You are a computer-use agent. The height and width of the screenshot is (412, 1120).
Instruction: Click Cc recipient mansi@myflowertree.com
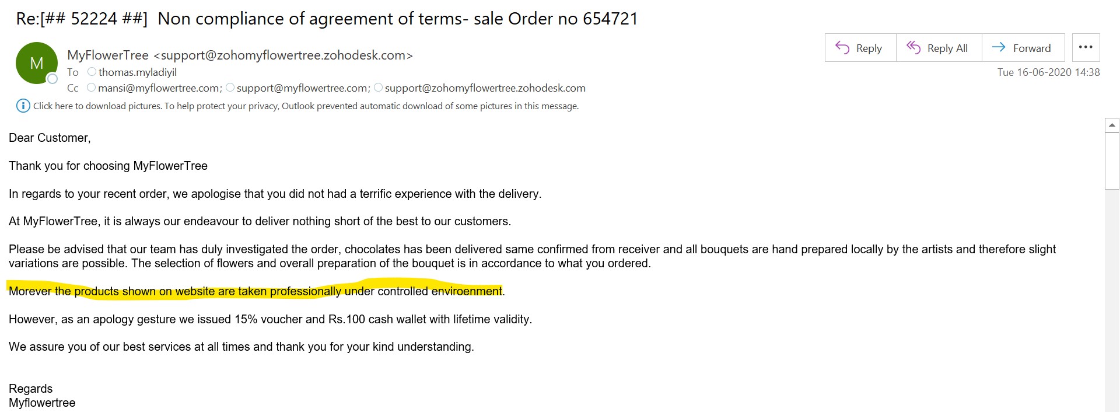click(x=159, y=88)
